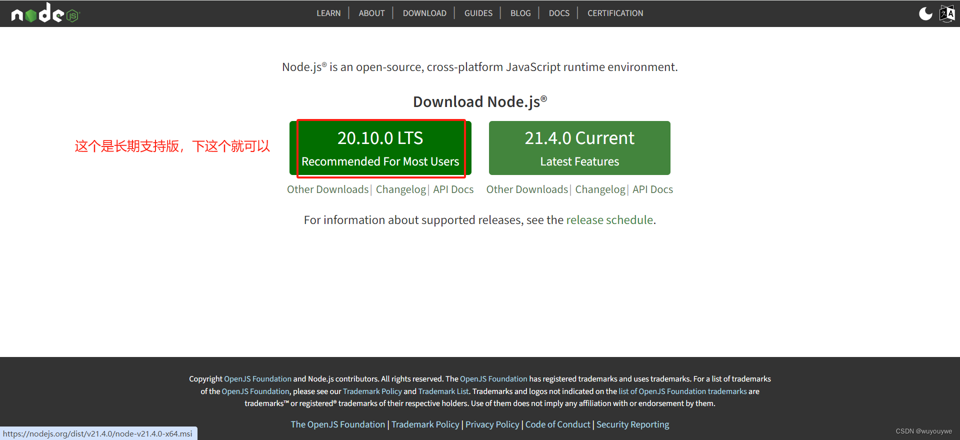
Task: Open first OpenJS Foundation copyright link
Action: pyautogui.click(x=257, y=379)
